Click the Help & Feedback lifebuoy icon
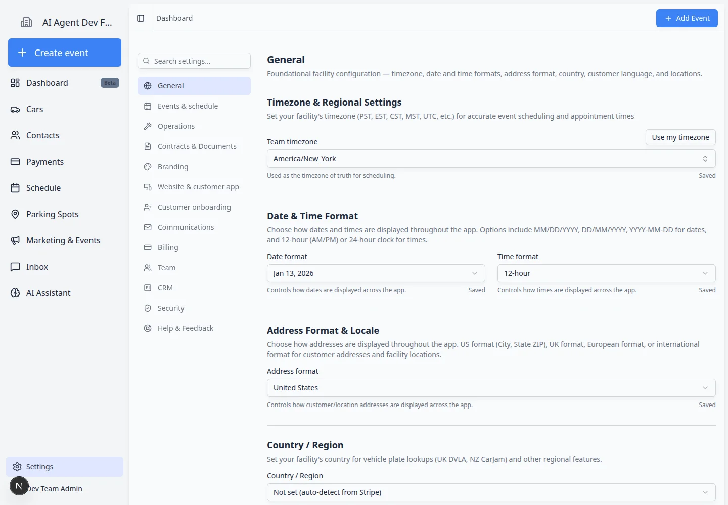The height and width of the screenshot is (505, 728). click(148, 328)
